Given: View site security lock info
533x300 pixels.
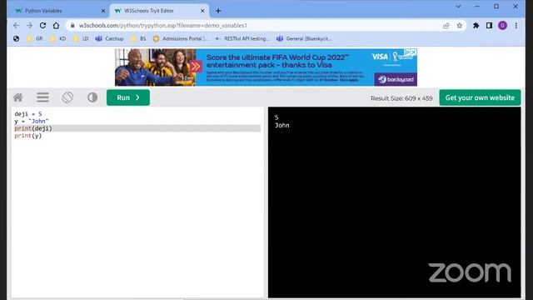Looking at the screenshot, I should 72,26.
